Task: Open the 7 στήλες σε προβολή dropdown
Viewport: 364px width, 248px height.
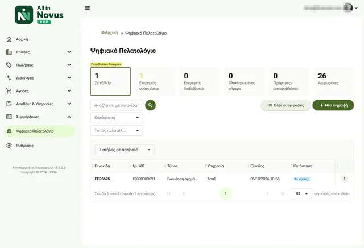Action: 125,150
